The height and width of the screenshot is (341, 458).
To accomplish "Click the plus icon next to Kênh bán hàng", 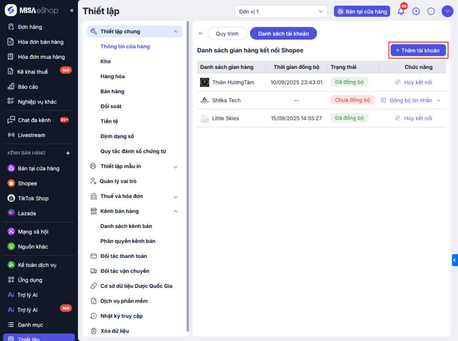I will (x=68, y=153).
